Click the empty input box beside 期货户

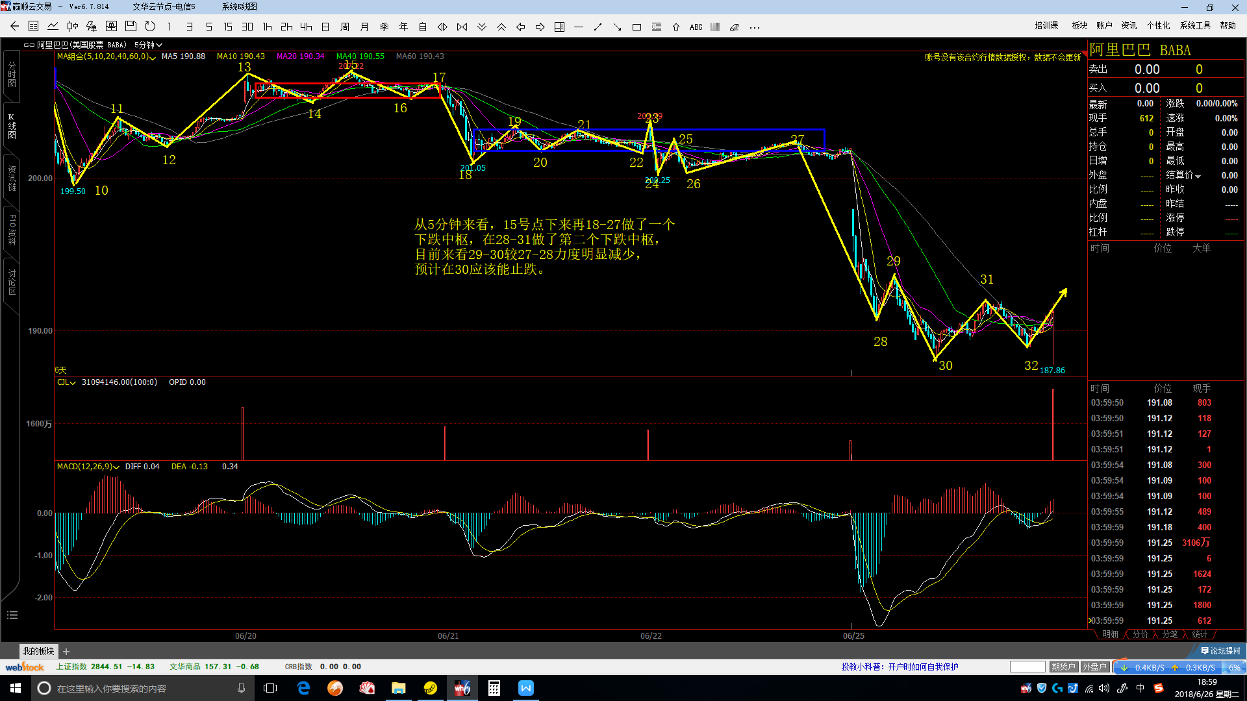point(1027,667)
